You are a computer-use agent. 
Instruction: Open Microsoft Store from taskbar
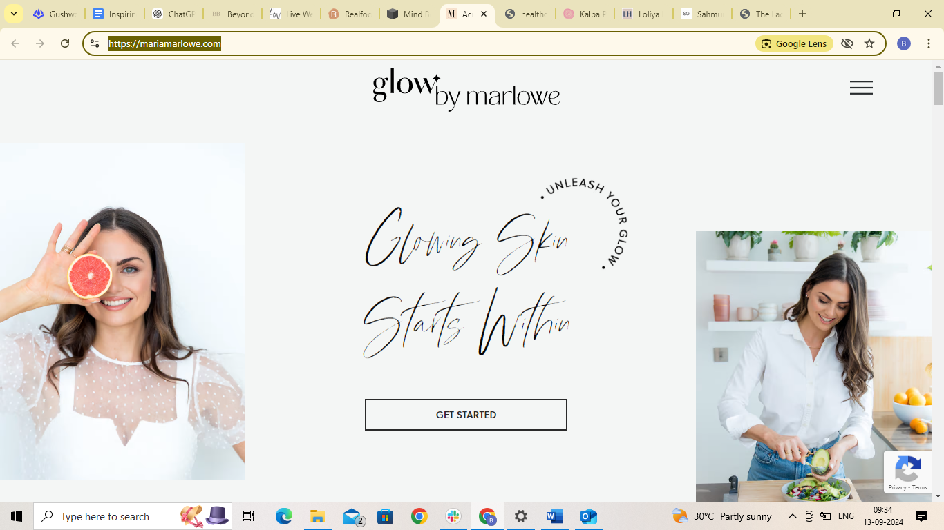click(x=385, y=516)
